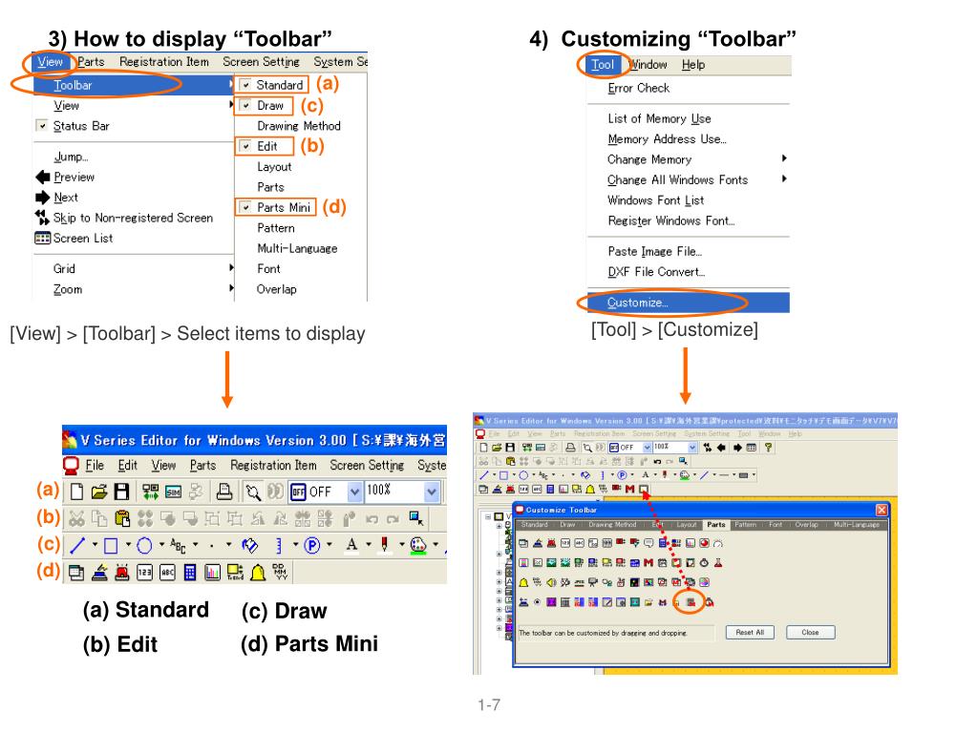This screenshot has height=733, width=978.
Task: Click the Save floppy disk icon
Action: point(122,492)
